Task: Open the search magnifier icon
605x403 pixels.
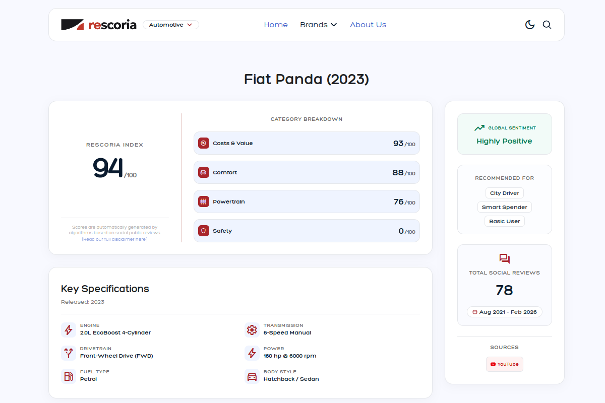Action: [x=547, y=25]
